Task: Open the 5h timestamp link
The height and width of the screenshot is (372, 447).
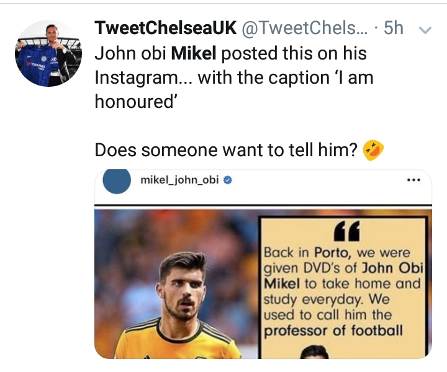Action: click(393, 28)
